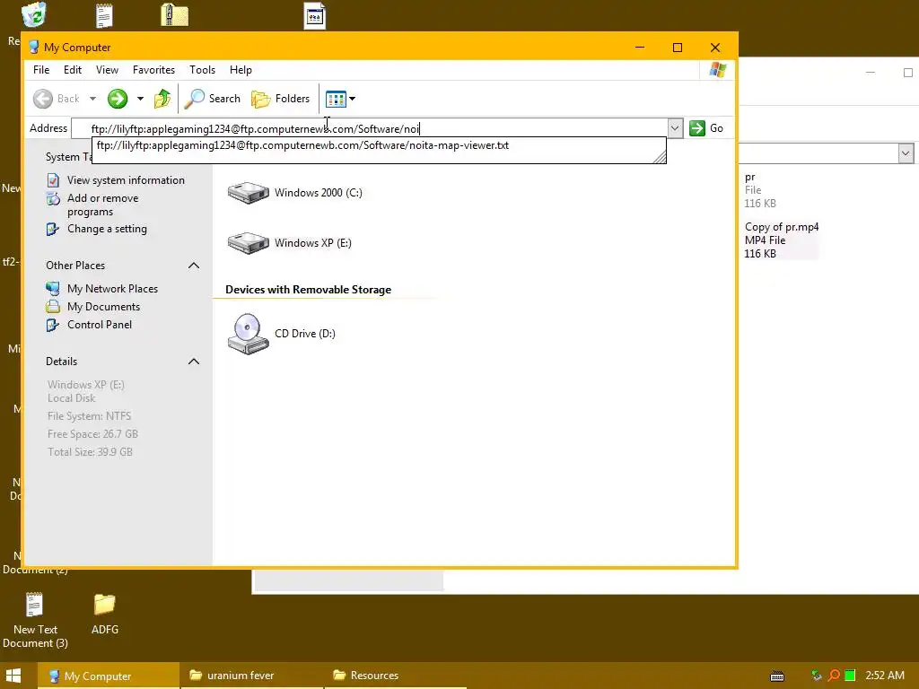Select the zipped folder desktop icon

(175, 15)
